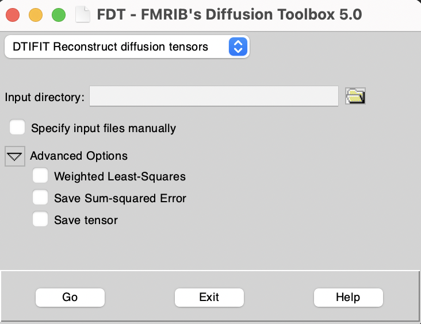Zoom the window with green button
Screen dimensions: 421x324
point(59,15)
